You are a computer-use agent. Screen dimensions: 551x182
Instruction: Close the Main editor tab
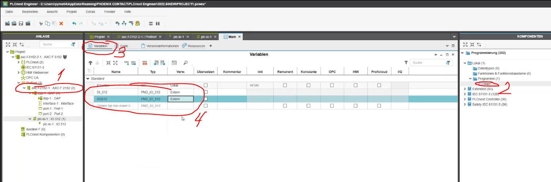(240, 37)
